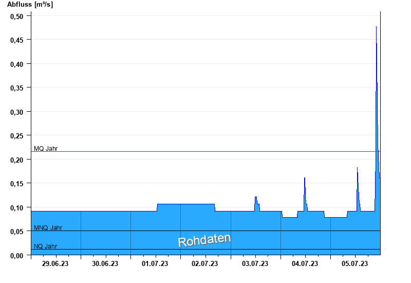Screen dimensions: 411x283
Task: Click the 02.07.23 date label
Action: pyautogui.click(x=204, y=263)
